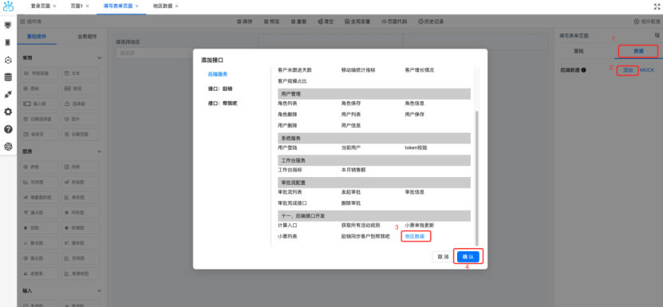Screen dimensions: 663x307
Task: Choose the 发起审批 interface
Action: click(x=351, y=192)
